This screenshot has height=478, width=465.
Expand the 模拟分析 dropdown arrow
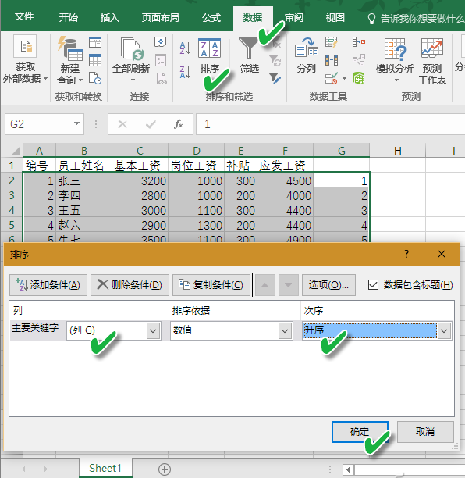[396, 80]
